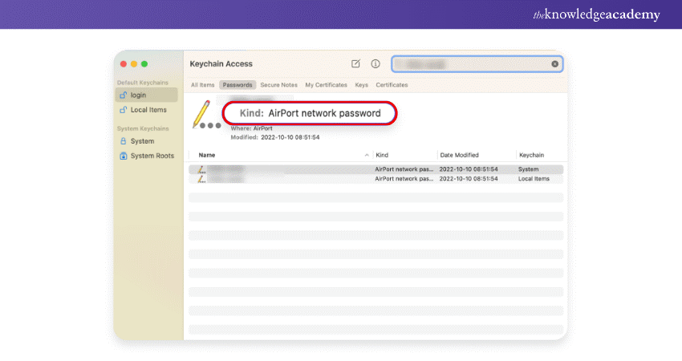
Task: Switch to the Passwords tab
Action: point(237,85)
